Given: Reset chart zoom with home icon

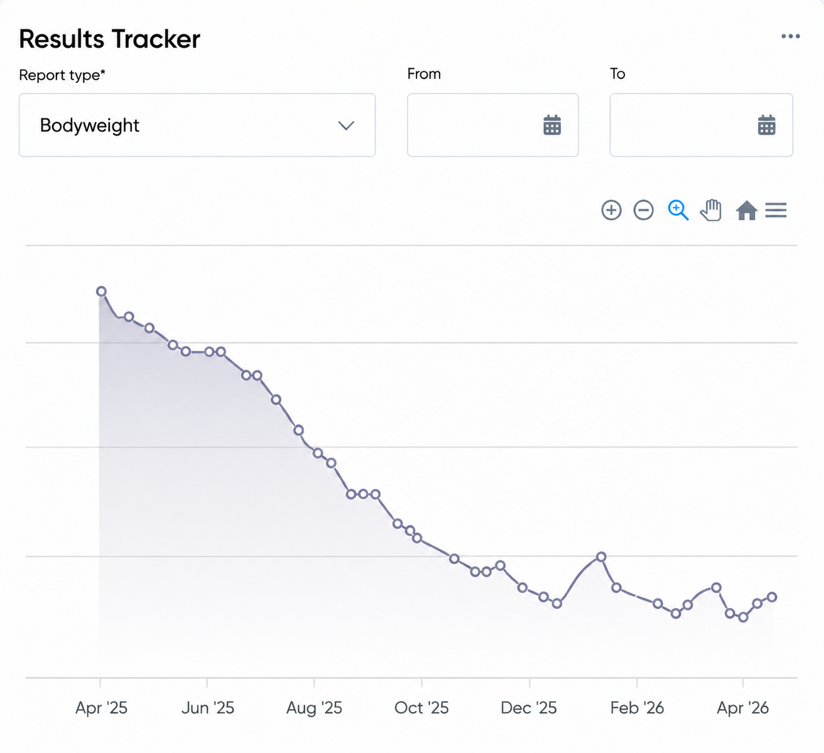Looking at the screenshot, I should (746, 210).
